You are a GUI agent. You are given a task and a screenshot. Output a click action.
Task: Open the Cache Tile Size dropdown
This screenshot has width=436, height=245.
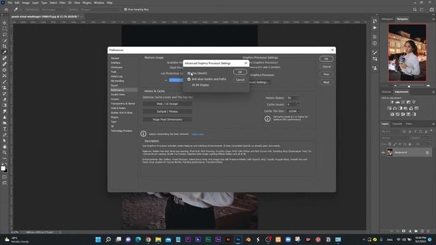point(294,111)
